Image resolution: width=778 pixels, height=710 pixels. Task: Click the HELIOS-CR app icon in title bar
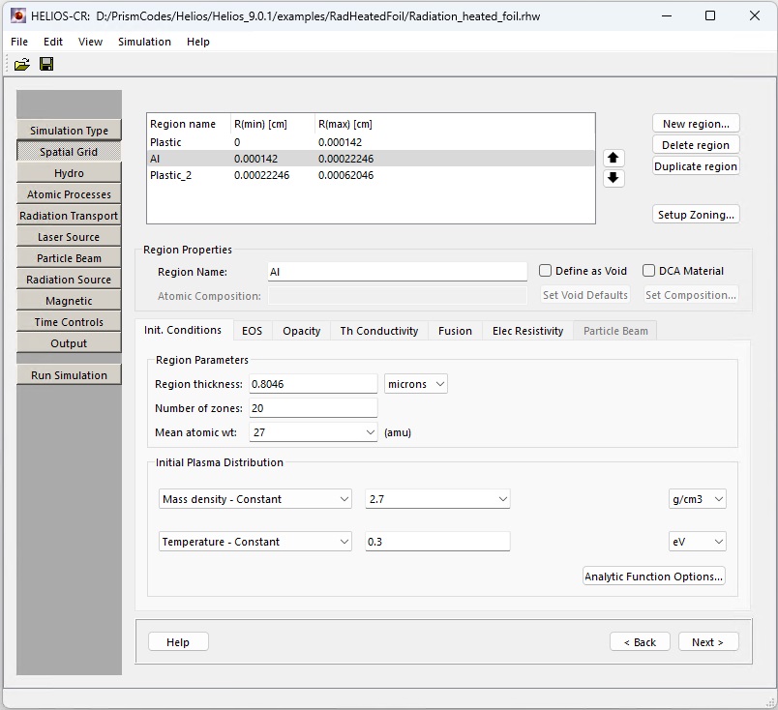click(17, 15)
